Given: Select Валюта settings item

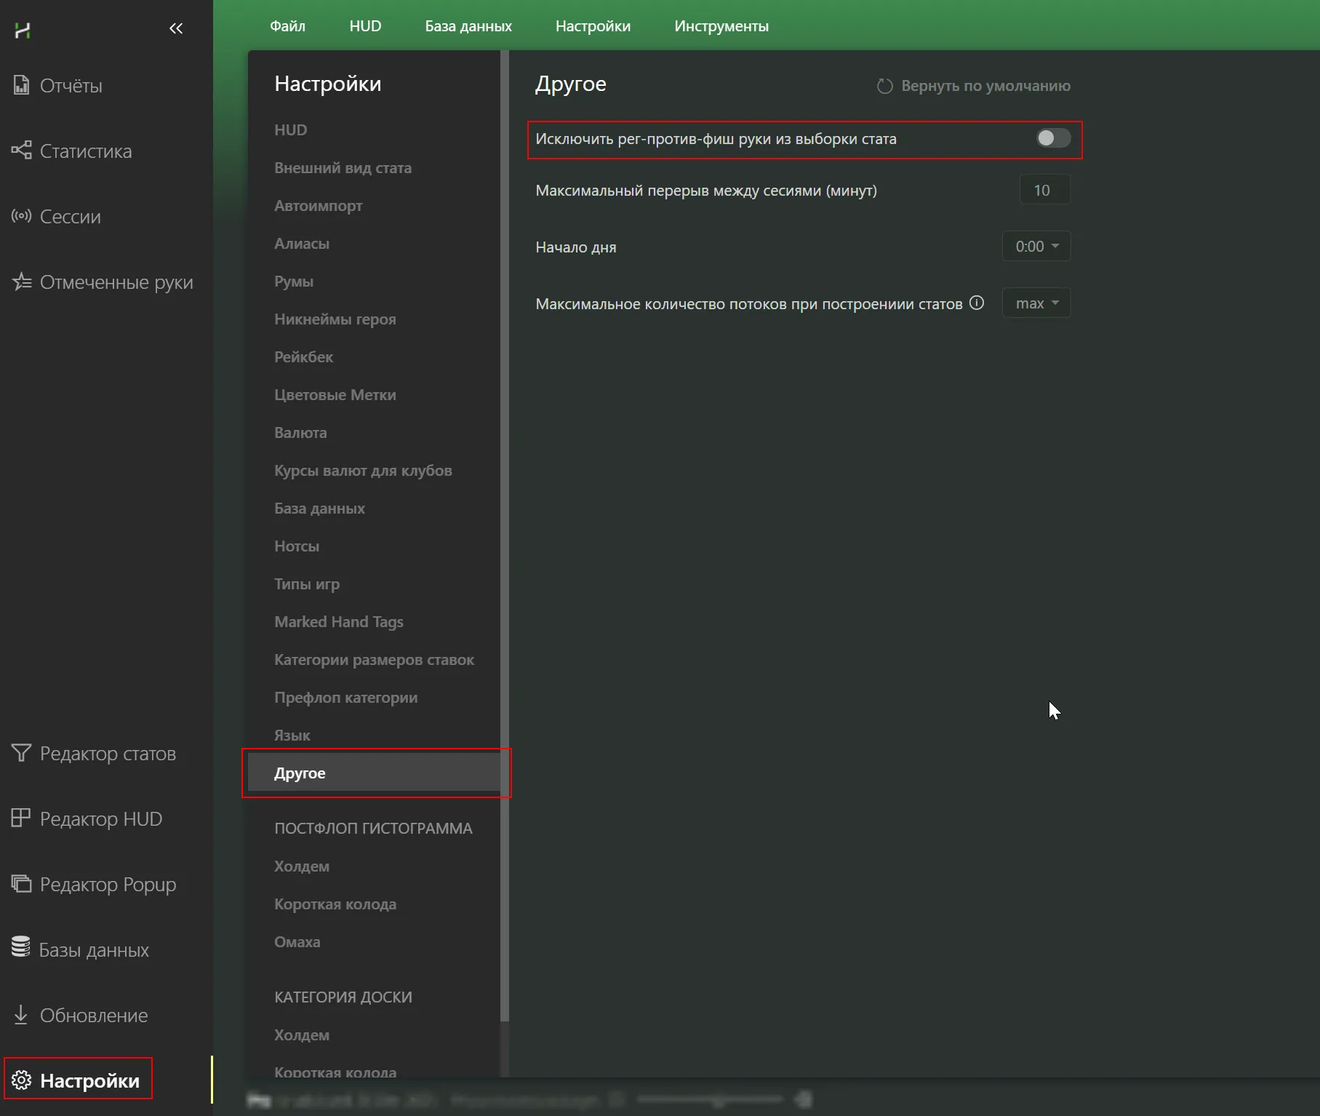Looking at the screenshot, I should [300, 432].
